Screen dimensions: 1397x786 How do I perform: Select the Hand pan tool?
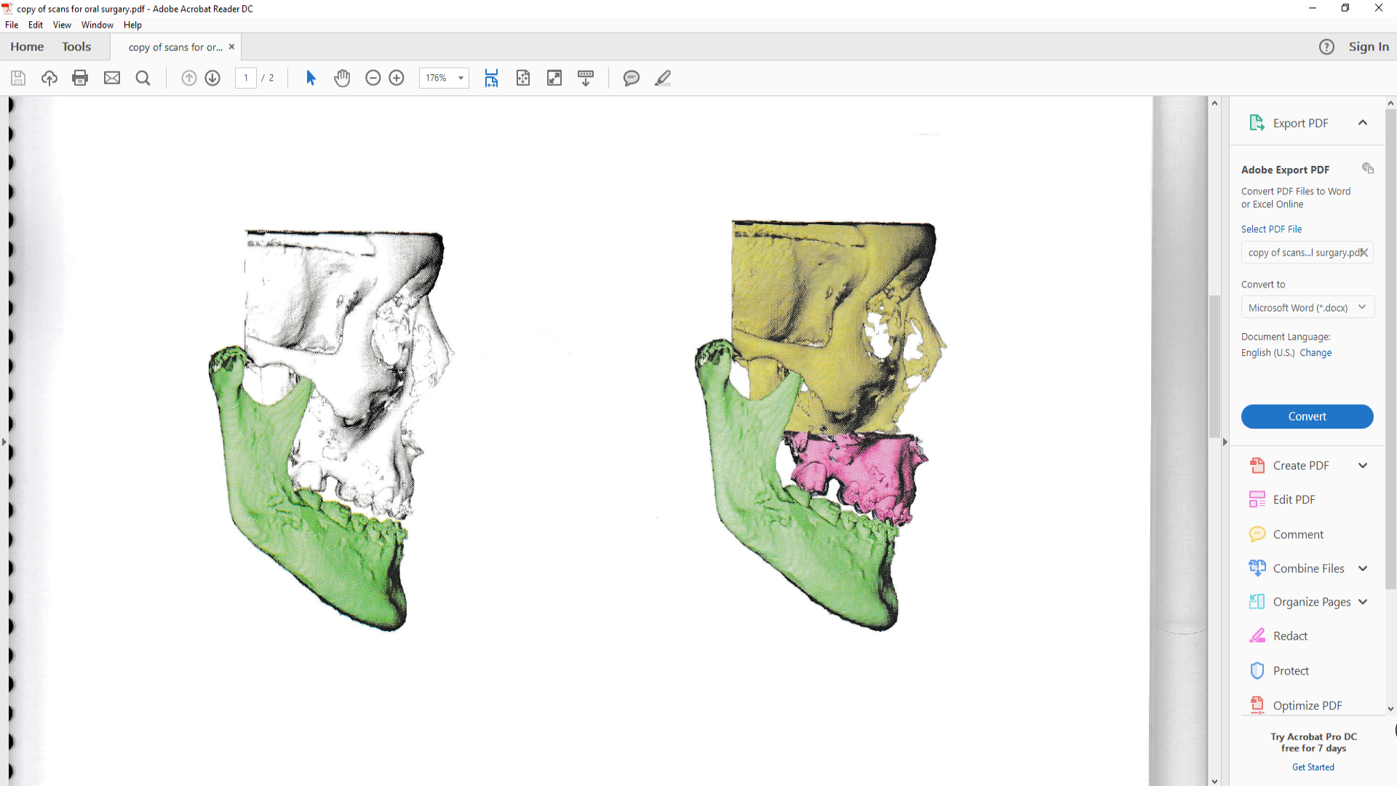click(x=342, y=78)
